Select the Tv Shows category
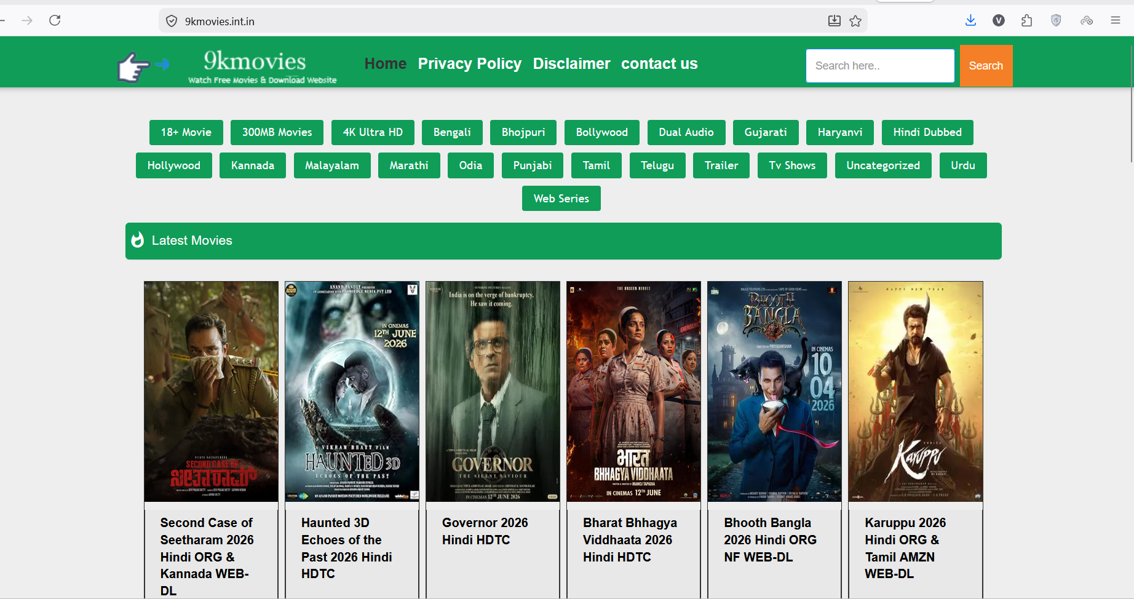Image resolution: width=1134 pixels, height=599 pixels. 792,165
